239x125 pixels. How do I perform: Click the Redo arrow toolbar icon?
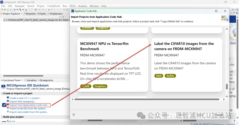pyautogui.click(x=32, y=10)
